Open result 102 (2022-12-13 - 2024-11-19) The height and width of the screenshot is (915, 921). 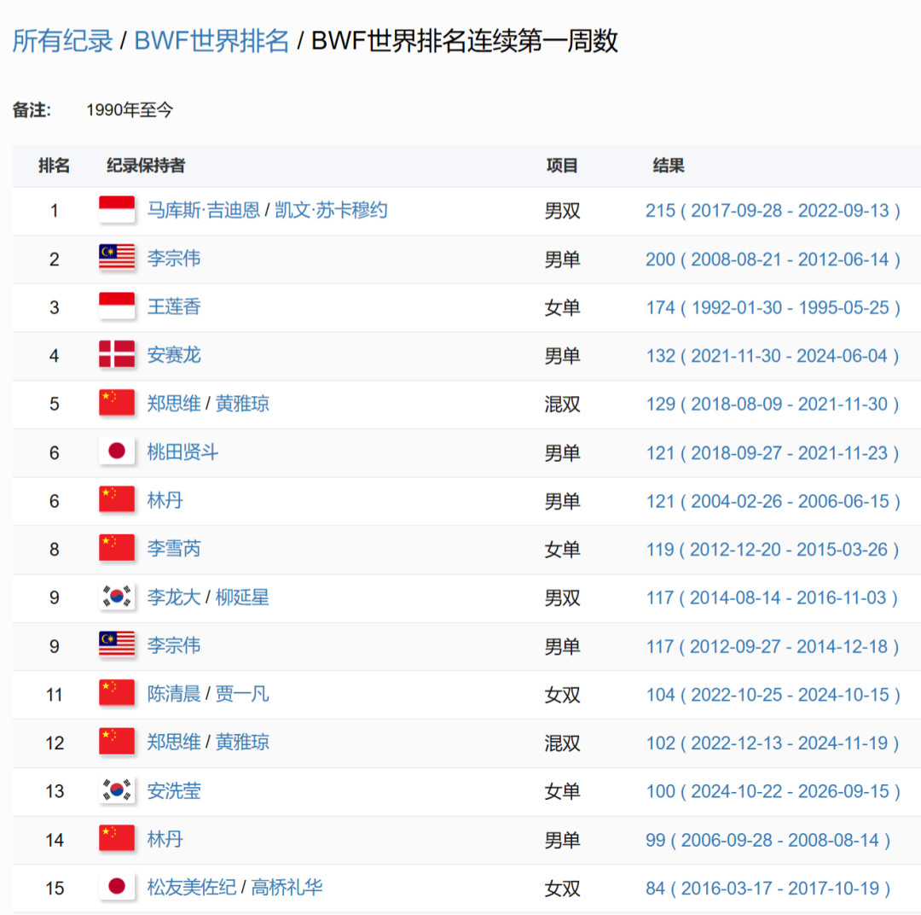773,742
